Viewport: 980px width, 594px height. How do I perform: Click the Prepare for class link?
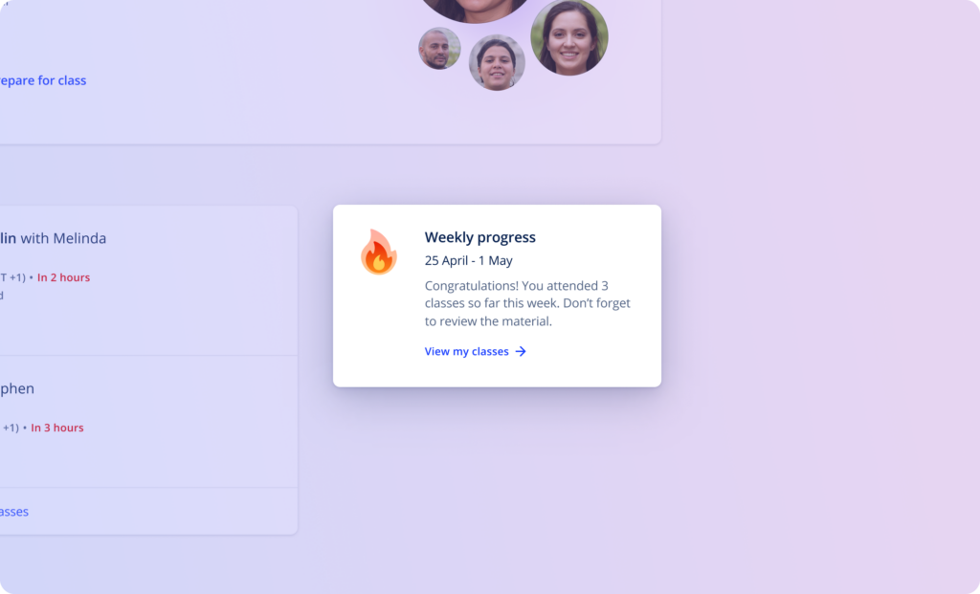tap(43, 80)
